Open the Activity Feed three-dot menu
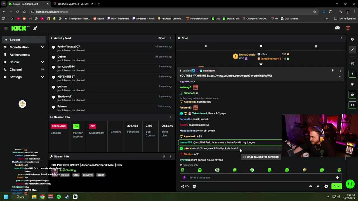358x201 pixels. pyautogui.click(x=171, y=38)
